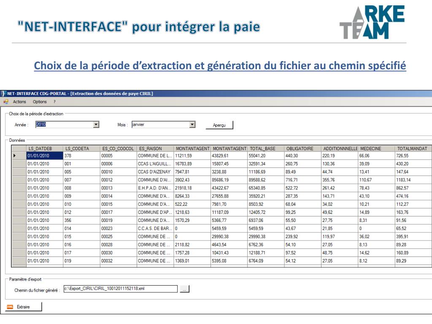Click the browse button next to file path
Screen dimensions: 432x324
185,289
